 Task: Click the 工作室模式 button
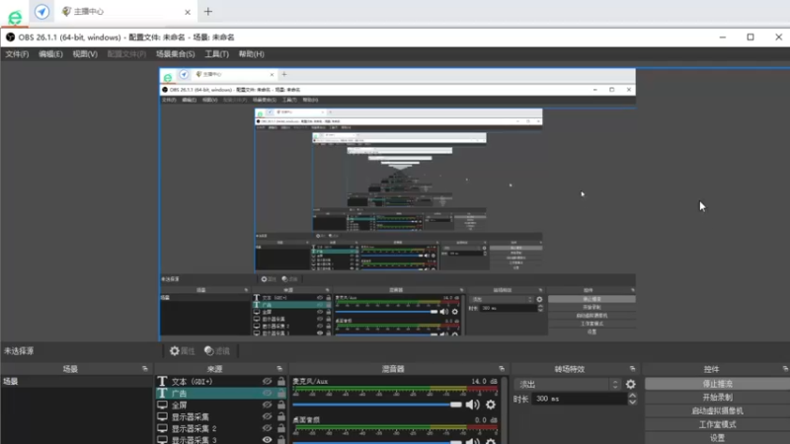tap(718, 425)
